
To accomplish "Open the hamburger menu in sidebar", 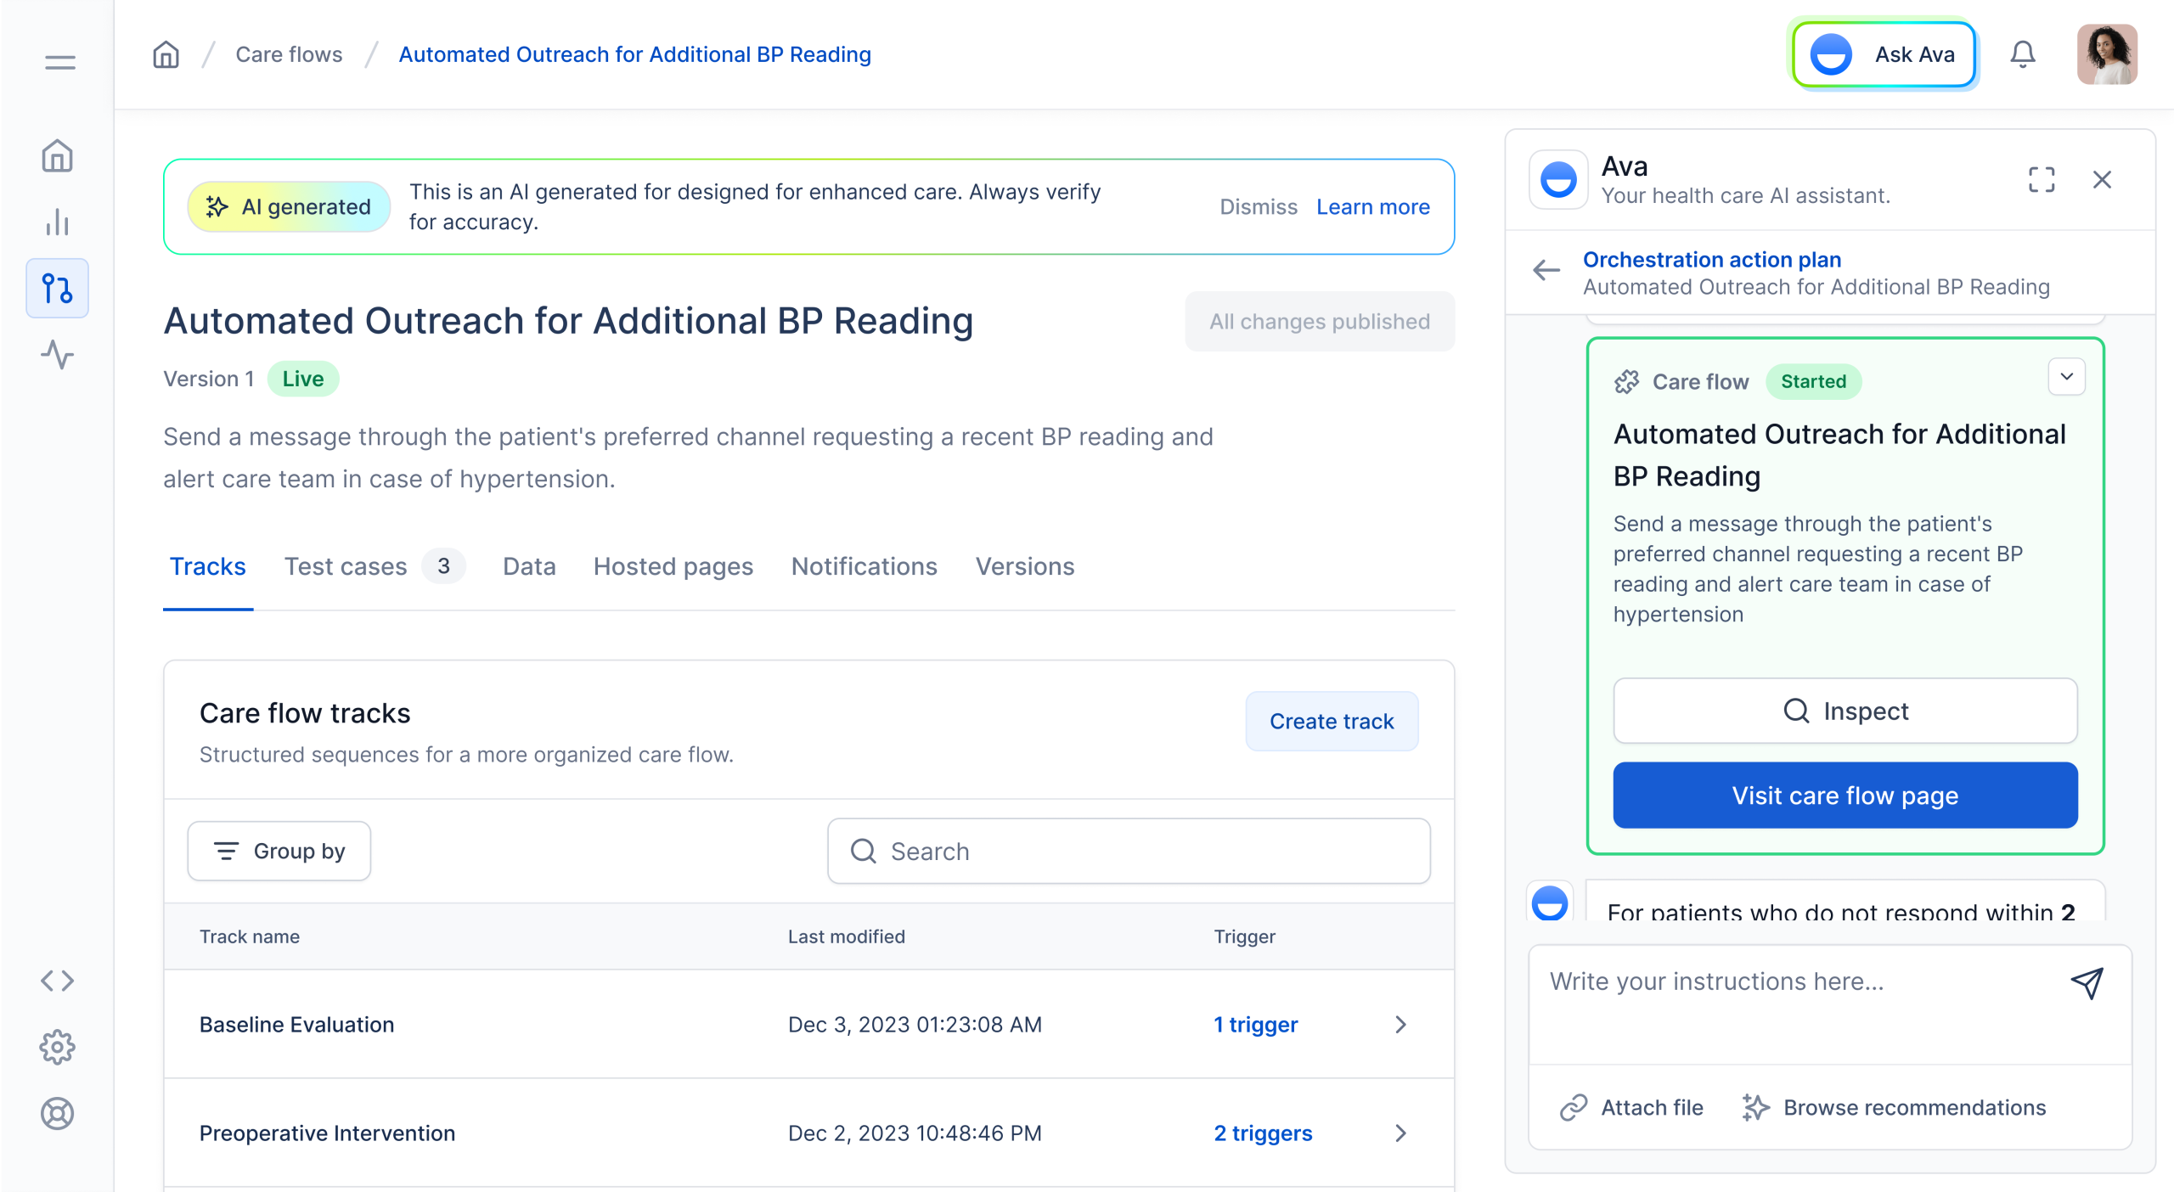I will point(59,62).
